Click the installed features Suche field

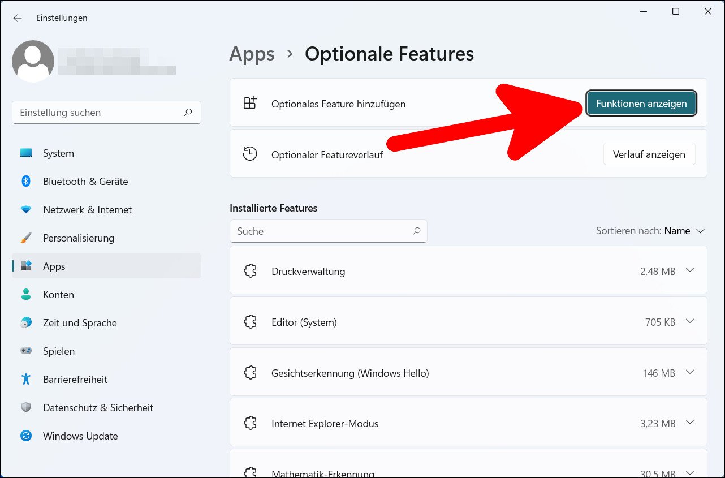point(322,231)
